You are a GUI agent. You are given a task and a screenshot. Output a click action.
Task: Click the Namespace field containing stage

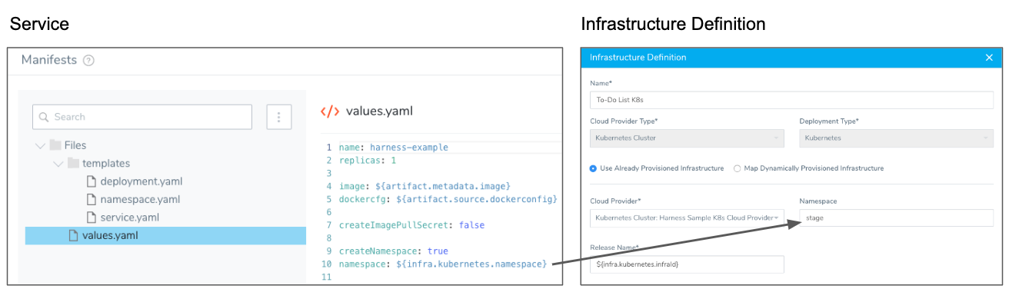coord(897,218)
